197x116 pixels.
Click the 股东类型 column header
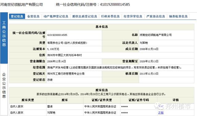pos(28,100)
